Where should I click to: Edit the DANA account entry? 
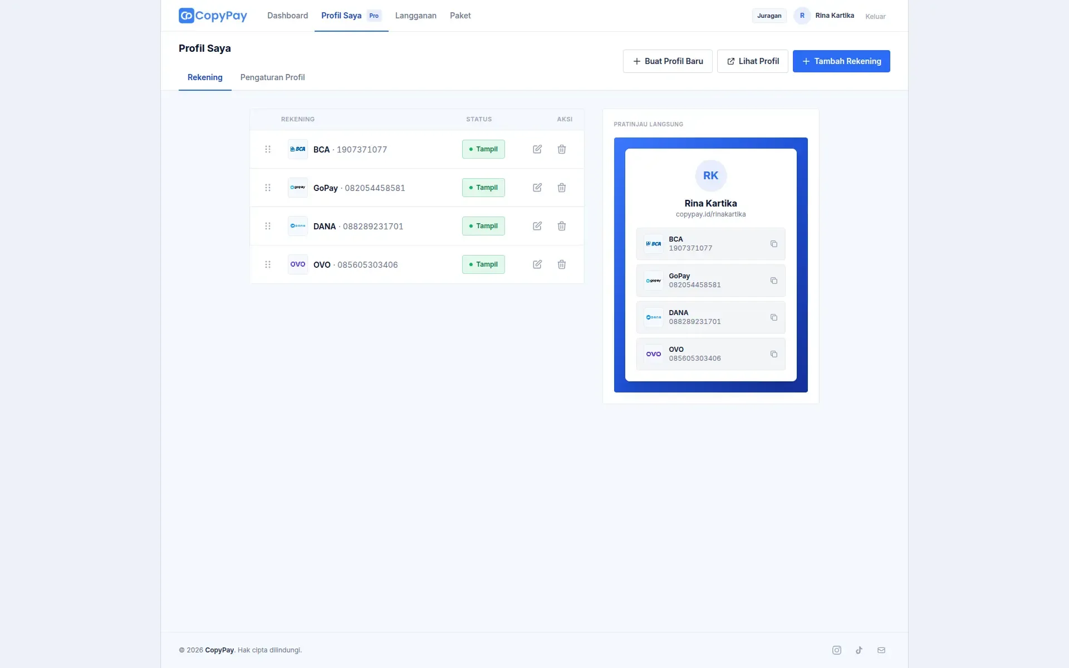coord(537,226)
